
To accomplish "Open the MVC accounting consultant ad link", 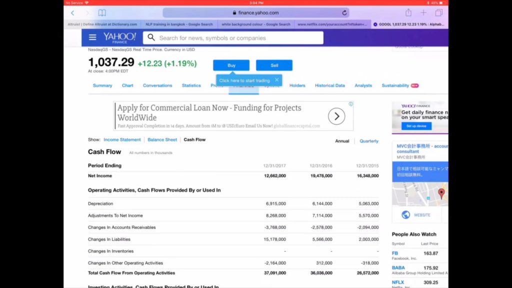I will pos(422,148).
